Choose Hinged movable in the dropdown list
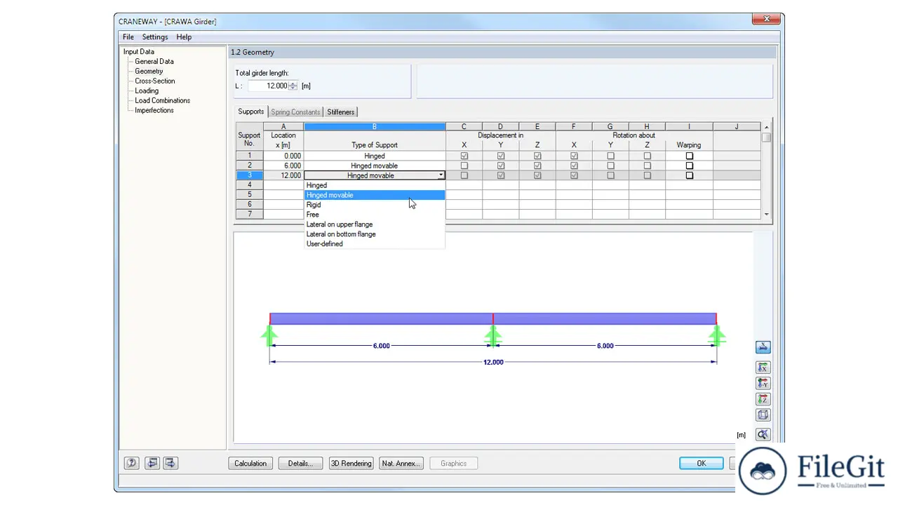The height and width of the screenshot is (505, 898). click(375, 195)
